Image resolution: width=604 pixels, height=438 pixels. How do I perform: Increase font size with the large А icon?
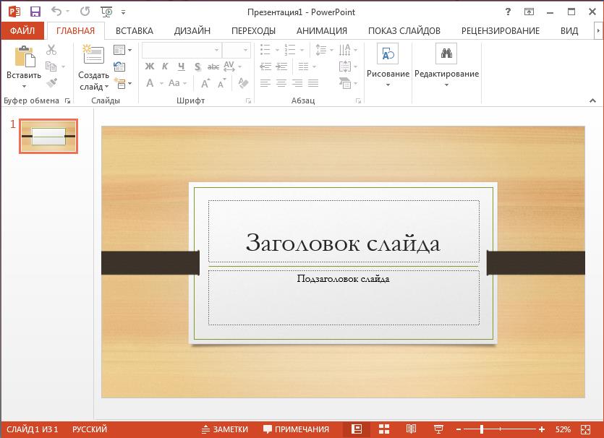point(205,82)
